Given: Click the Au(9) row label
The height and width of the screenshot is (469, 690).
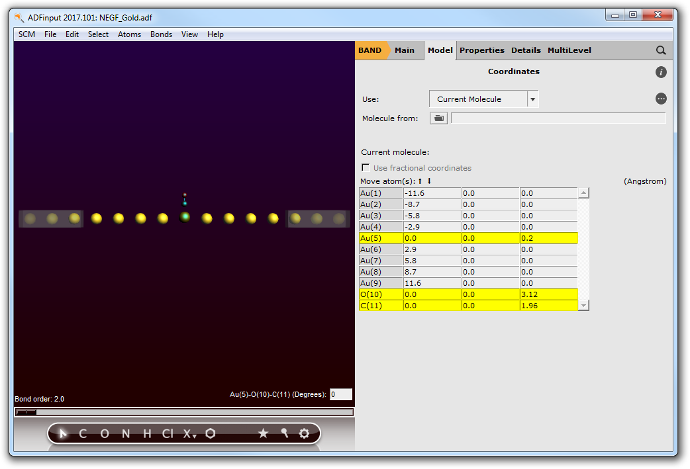Looking at the screenshot, I should [381, 283].
